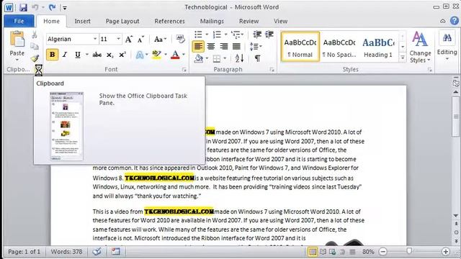
Task: Apply superscript formatting
Action: (122, 55)
